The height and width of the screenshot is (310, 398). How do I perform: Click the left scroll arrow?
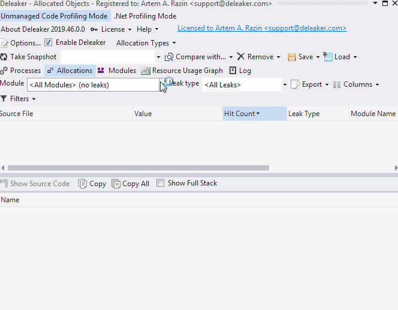tap(3, 168)
